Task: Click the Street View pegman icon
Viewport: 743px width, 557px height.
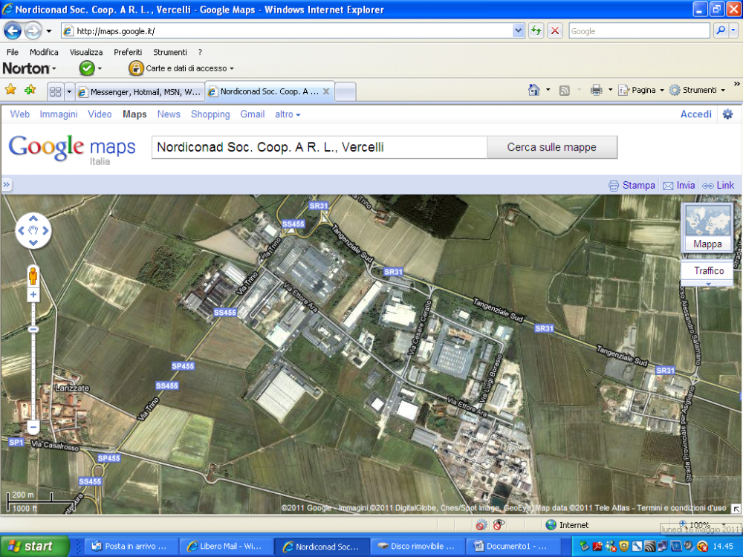Action: point(33,276)
